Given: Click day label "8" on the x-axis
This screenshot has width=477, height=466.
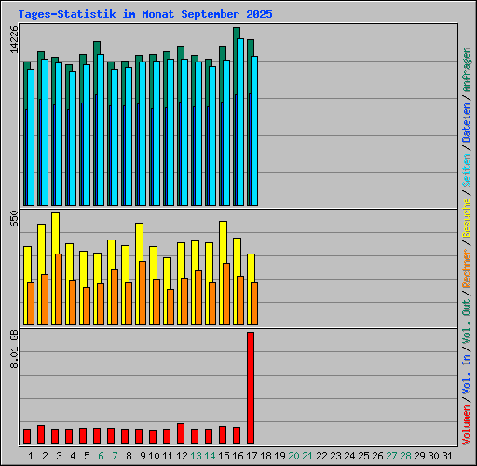Looking at the screenshot, I should tap(129, 456).
